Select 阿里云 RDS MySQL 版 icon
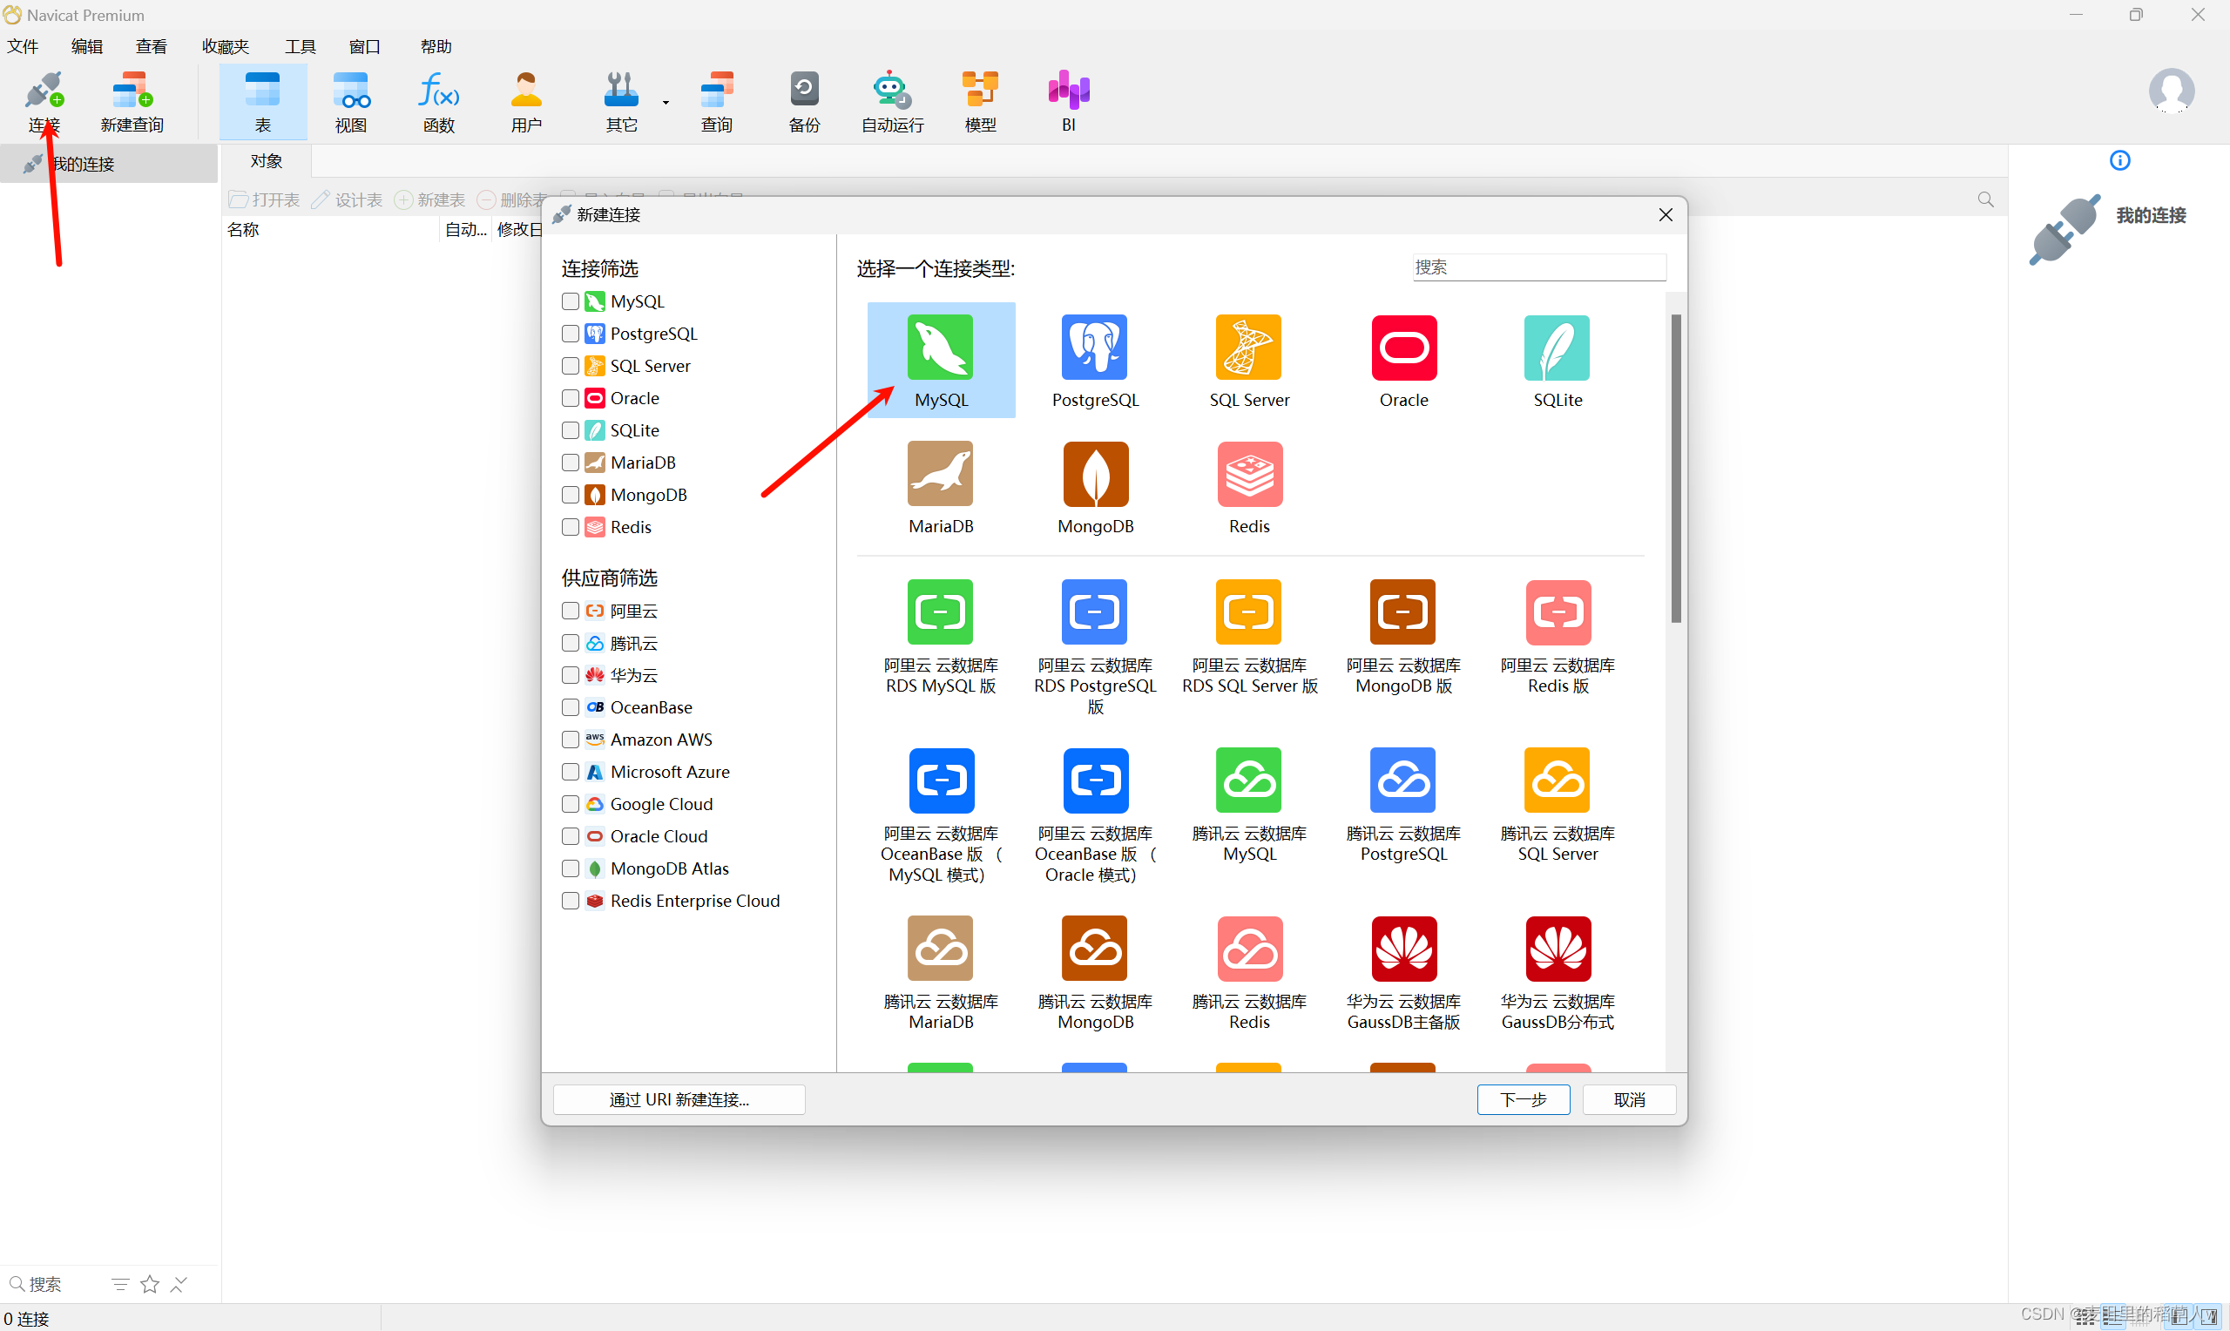This screenshot has height=1331, width=2230. pos(940,612)
